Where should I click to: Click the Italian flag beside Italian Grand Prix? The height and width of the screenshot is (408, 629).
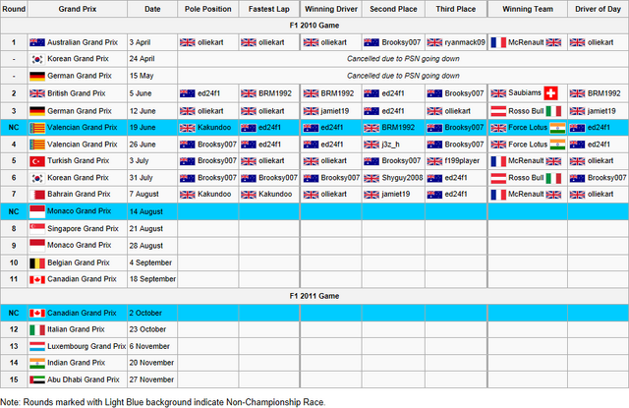(x=37, y=329)
